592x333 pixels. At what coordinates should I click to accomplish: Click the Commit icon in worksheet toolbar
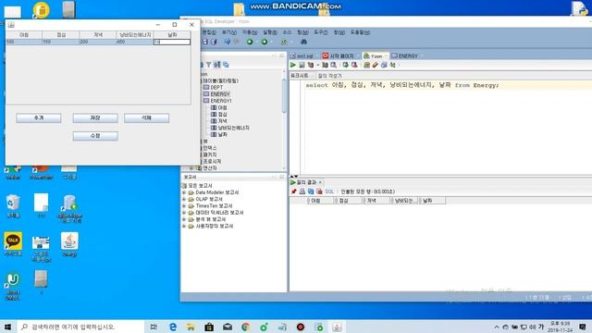pyautogui.click(x=345, y=65)
